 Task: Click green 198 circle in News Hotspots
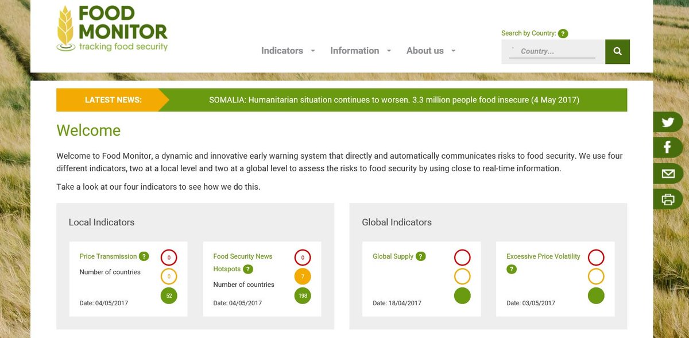(x=303, y=295)
